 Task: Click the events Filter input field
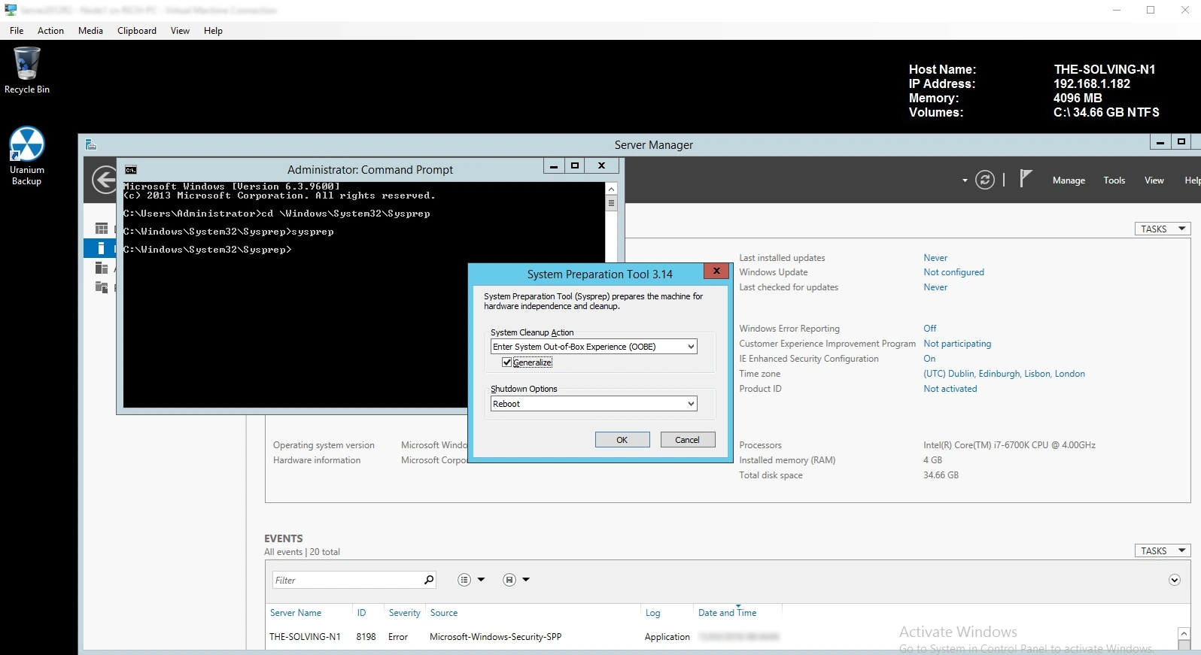[346, 580]
